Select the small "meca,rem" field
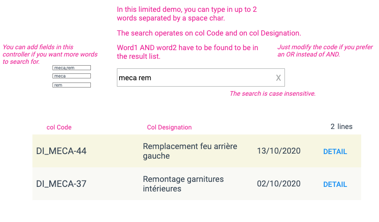 pos(72,68)
